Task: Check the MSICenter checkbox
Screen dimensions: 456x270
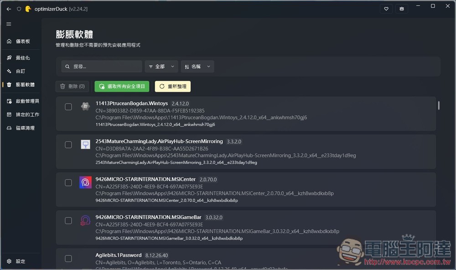Action: tap(68, 183)
